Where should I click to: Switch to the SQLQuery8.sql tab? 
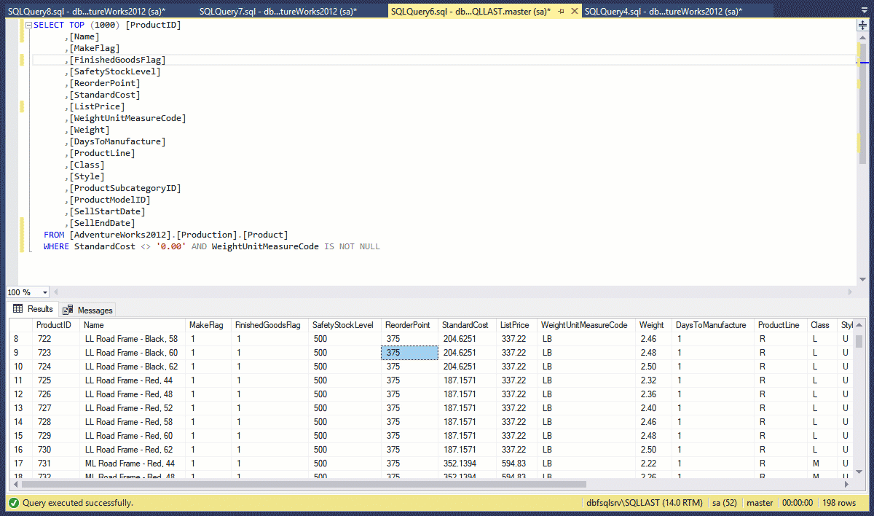86,12
